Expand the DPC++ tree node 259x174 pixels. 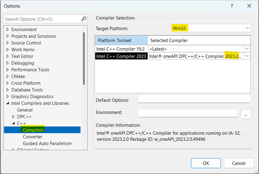[13, 117]
